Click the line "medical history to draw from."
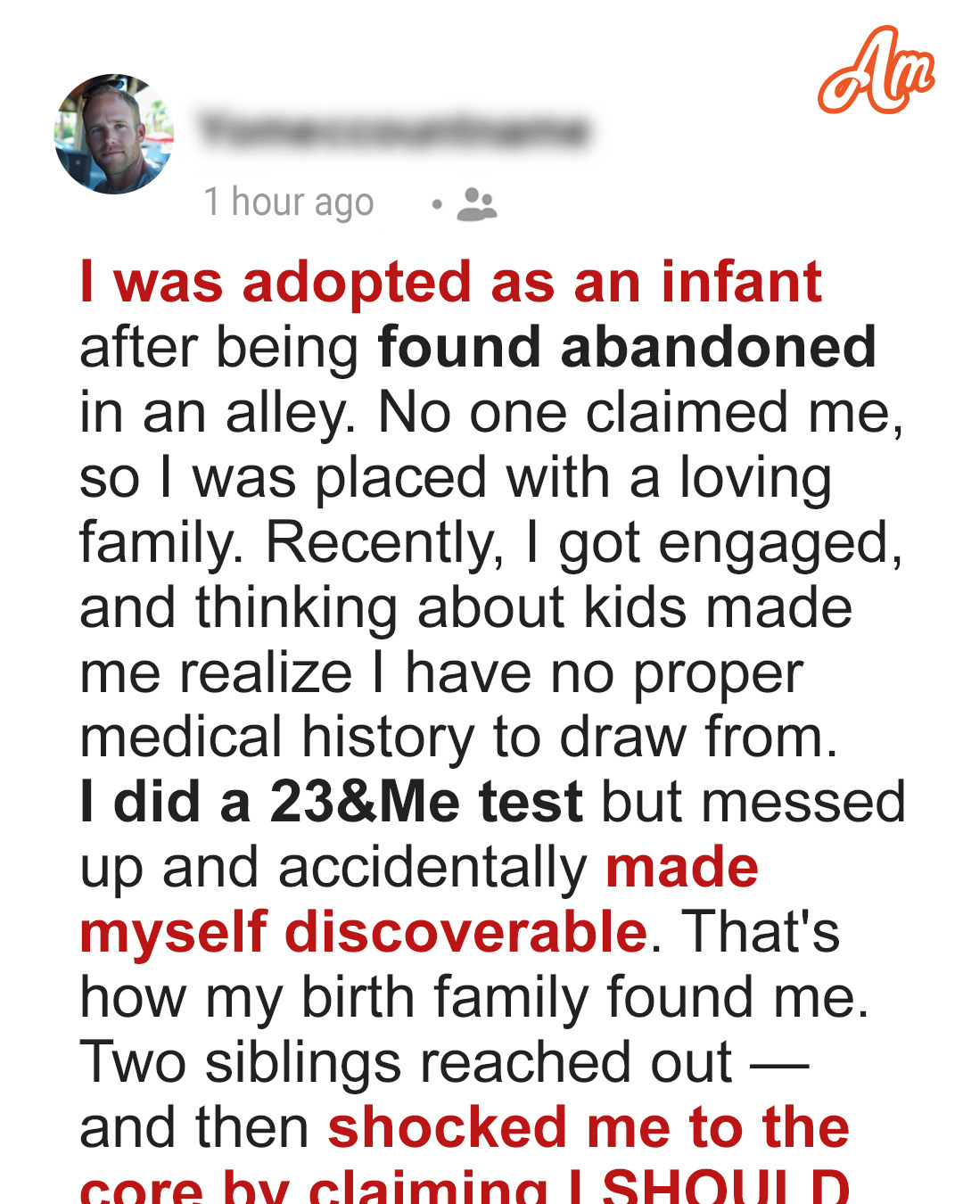Screen dimensions: 963x1204 pos(459,737)
